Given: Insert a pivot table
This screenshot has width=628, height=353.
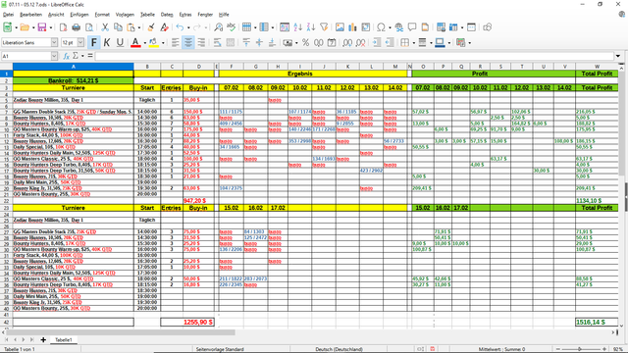Looking at the screenshot, I should pyautogui.click(x=365, y=27).
